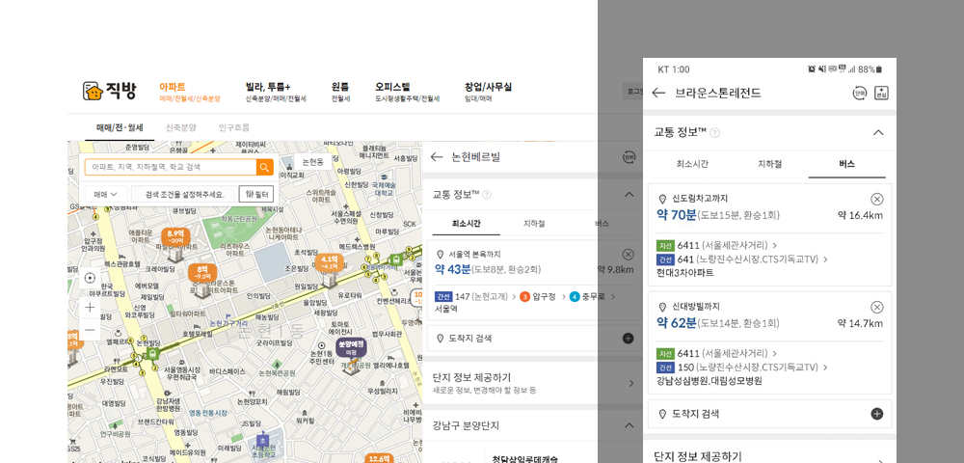The height and width of the screenshot is (463, 964).
Task: Remove the 신도림차고까지 route card
Action: [877, 199]
